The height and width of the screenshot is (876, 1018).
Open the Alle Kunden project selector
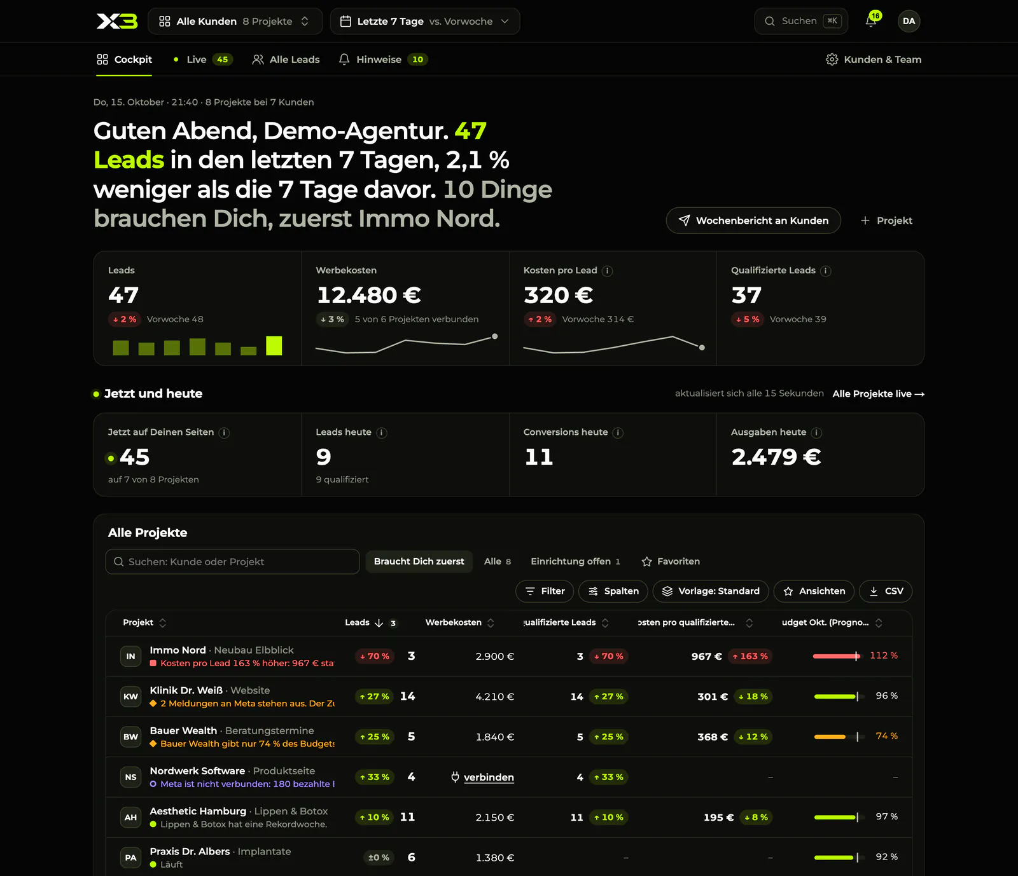(235, 21)
